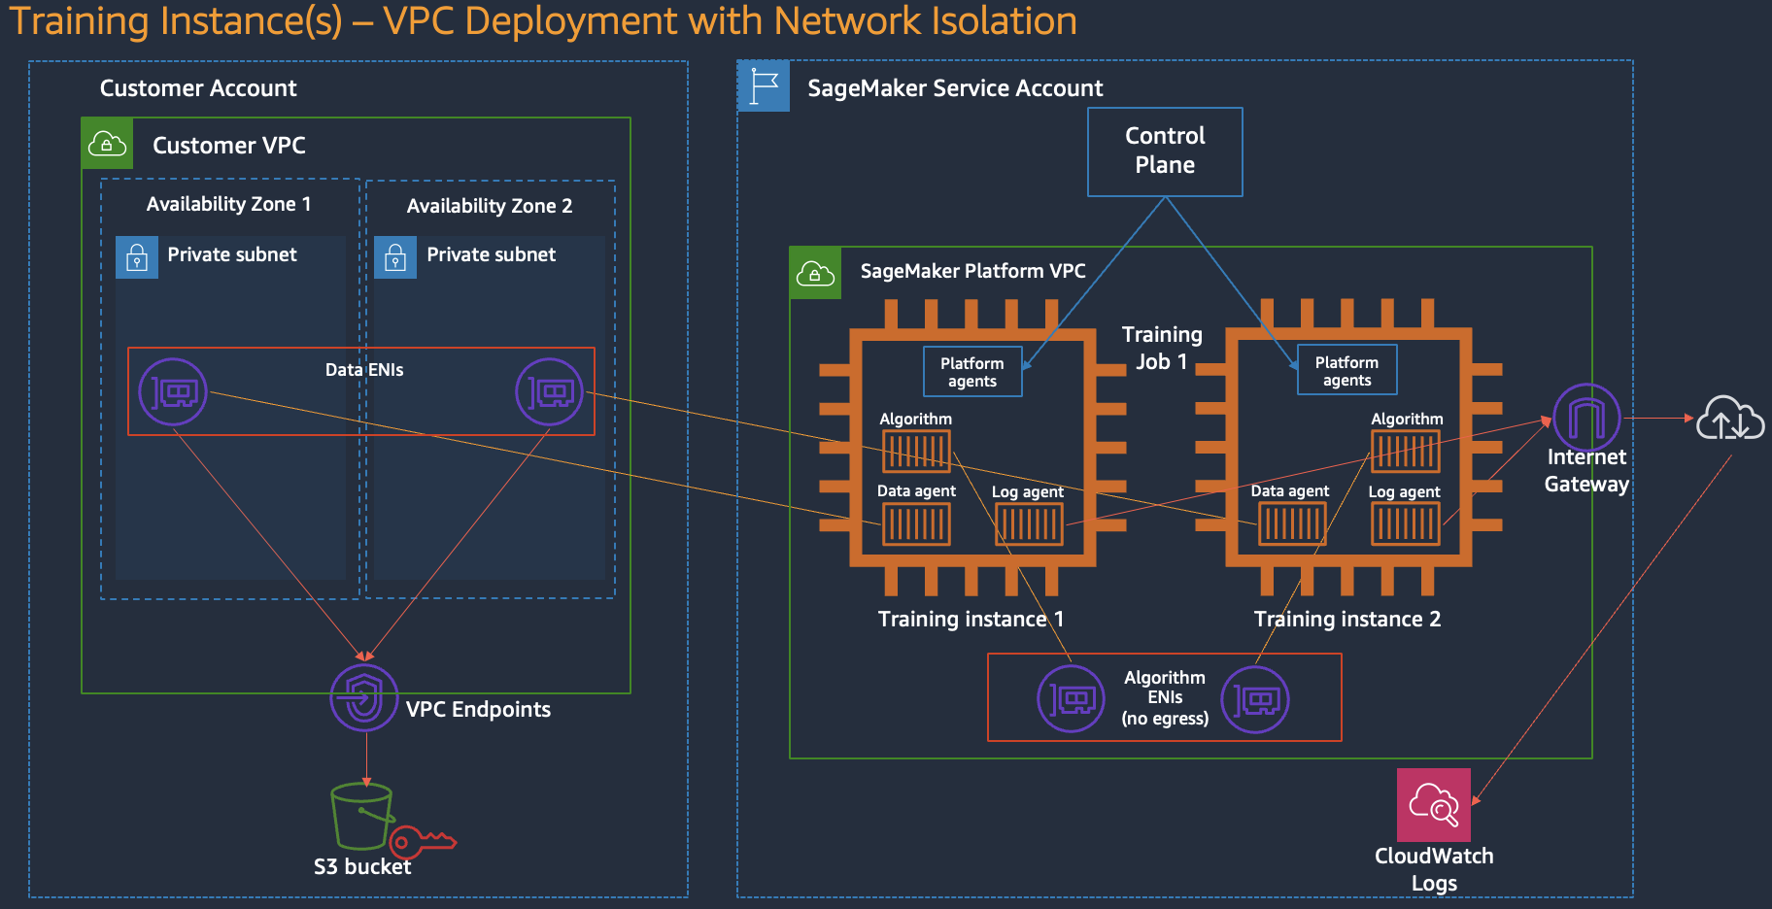
Task: Click "Private subnet" text in Availability Zone 1
Action: pos(232,254)
